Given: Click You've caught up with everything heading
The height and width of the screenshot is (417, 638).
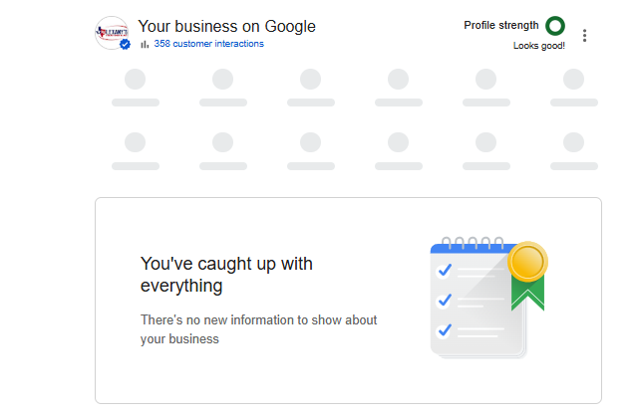Looking at the screenshot, I should pyautogui.click(x=226, y=275).
